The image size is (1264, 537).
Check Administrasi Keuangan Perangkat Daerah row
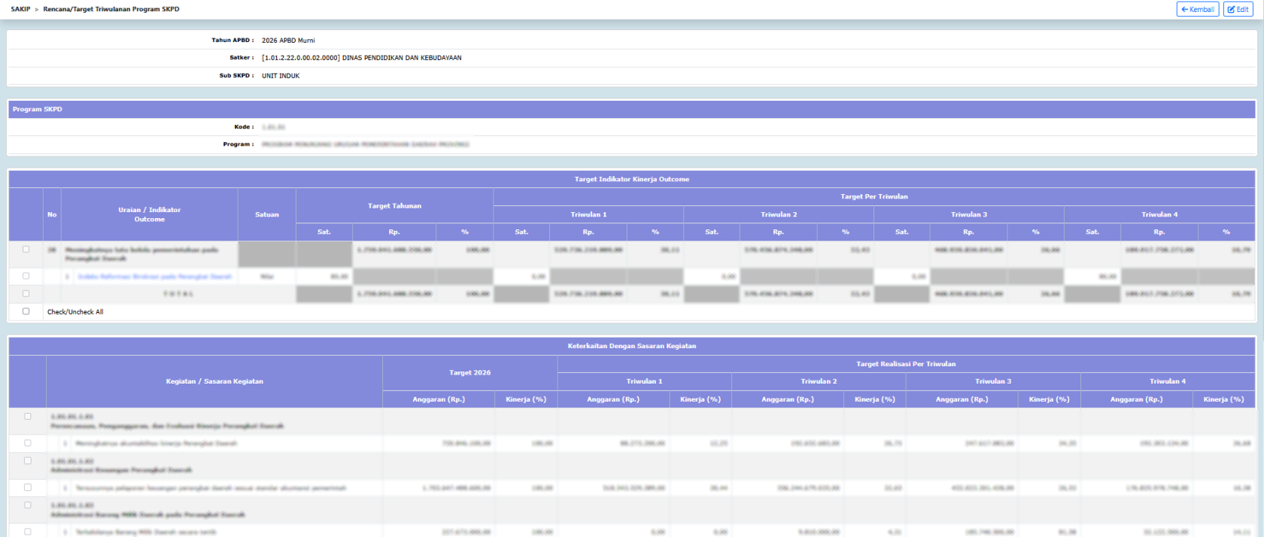pyautogui.click(x=28, y=460)
